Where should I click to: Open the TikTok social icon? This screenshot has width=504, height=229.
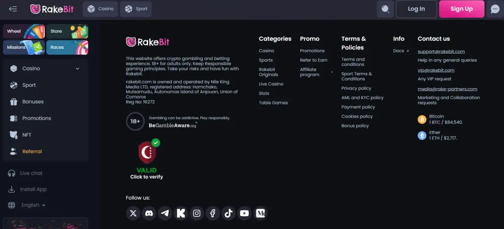228,213
